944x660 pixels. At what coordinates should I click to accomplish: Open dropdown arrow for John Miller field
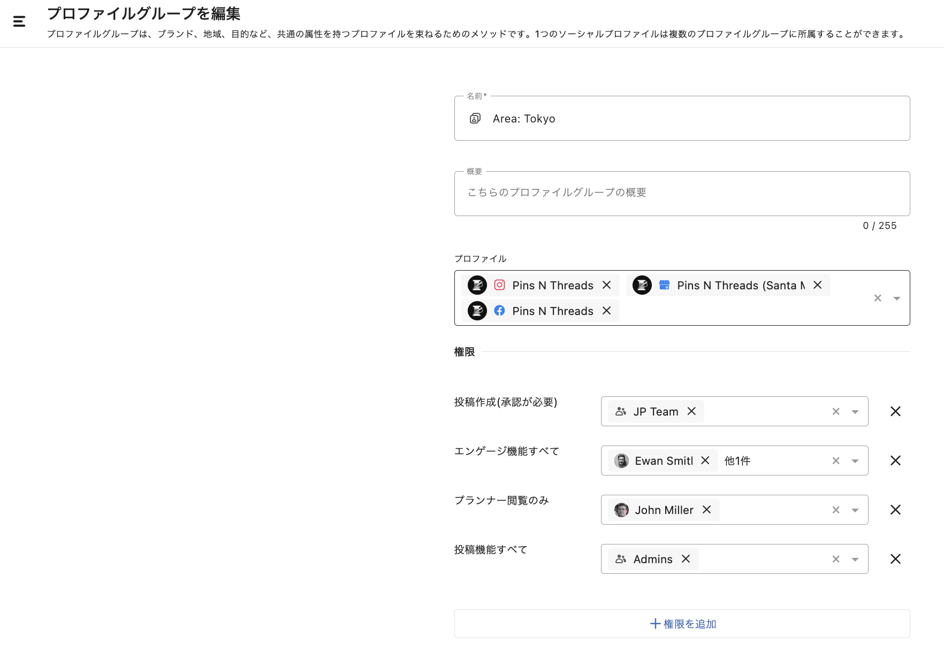(855, 510)
